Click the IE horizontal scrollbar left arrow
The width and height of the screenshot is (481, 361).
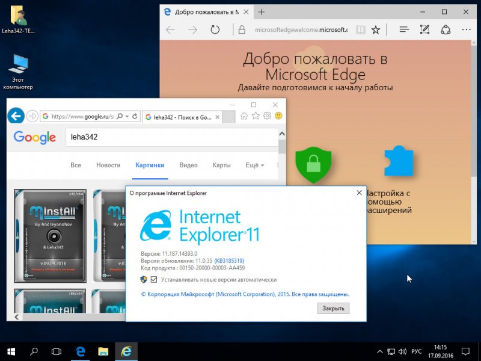coord(17,317)
